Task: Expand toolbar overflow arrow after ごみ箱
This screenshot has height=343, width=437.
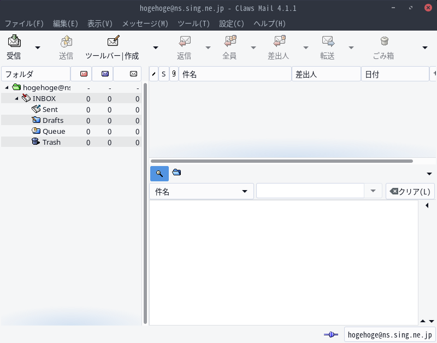Action: [425, 48]
